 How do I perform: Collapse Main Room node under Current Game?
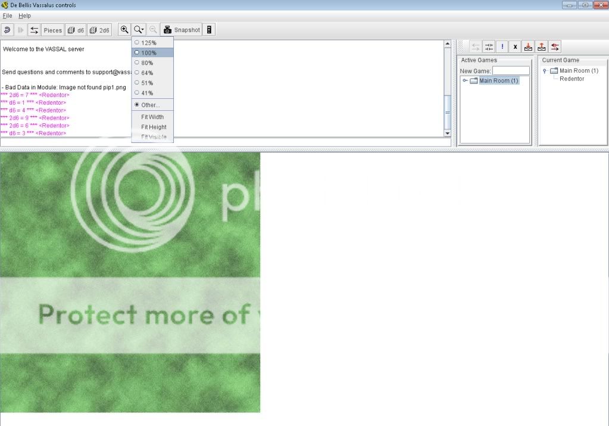coord(545,71)
